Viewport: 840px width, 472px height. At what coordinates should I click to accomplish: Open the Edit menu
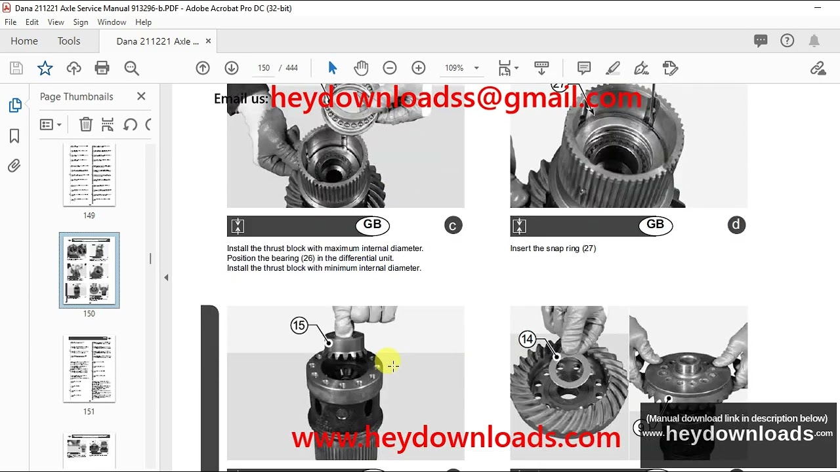tap(32, 22)
